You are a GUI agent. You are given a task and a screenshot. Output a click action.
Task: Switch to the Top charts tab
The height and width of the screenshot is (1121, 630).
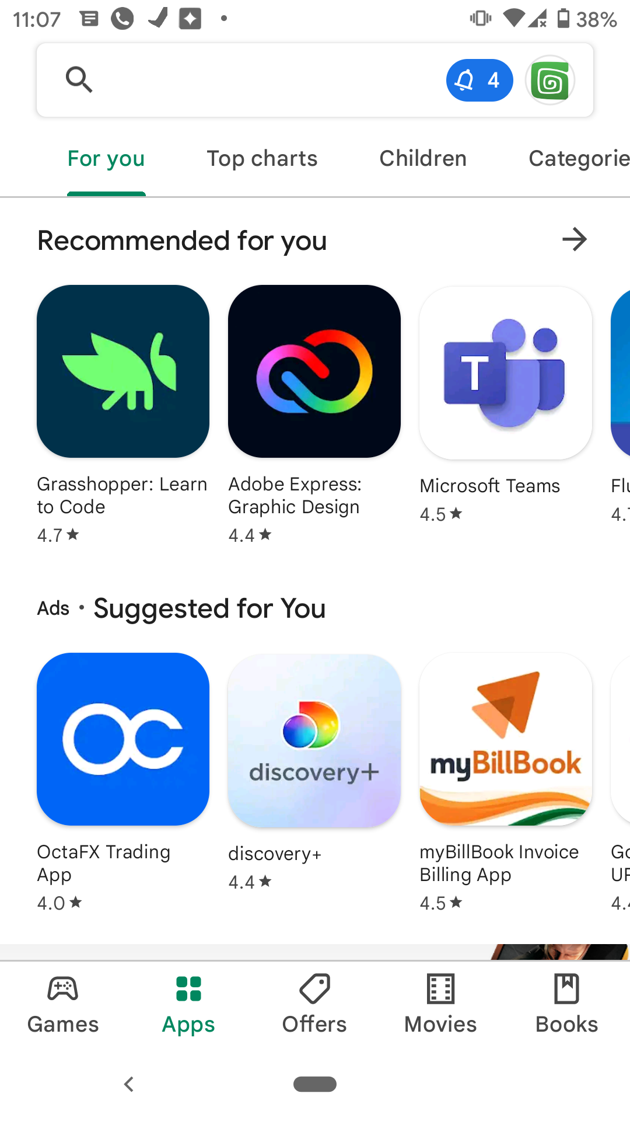click(262, 158)
